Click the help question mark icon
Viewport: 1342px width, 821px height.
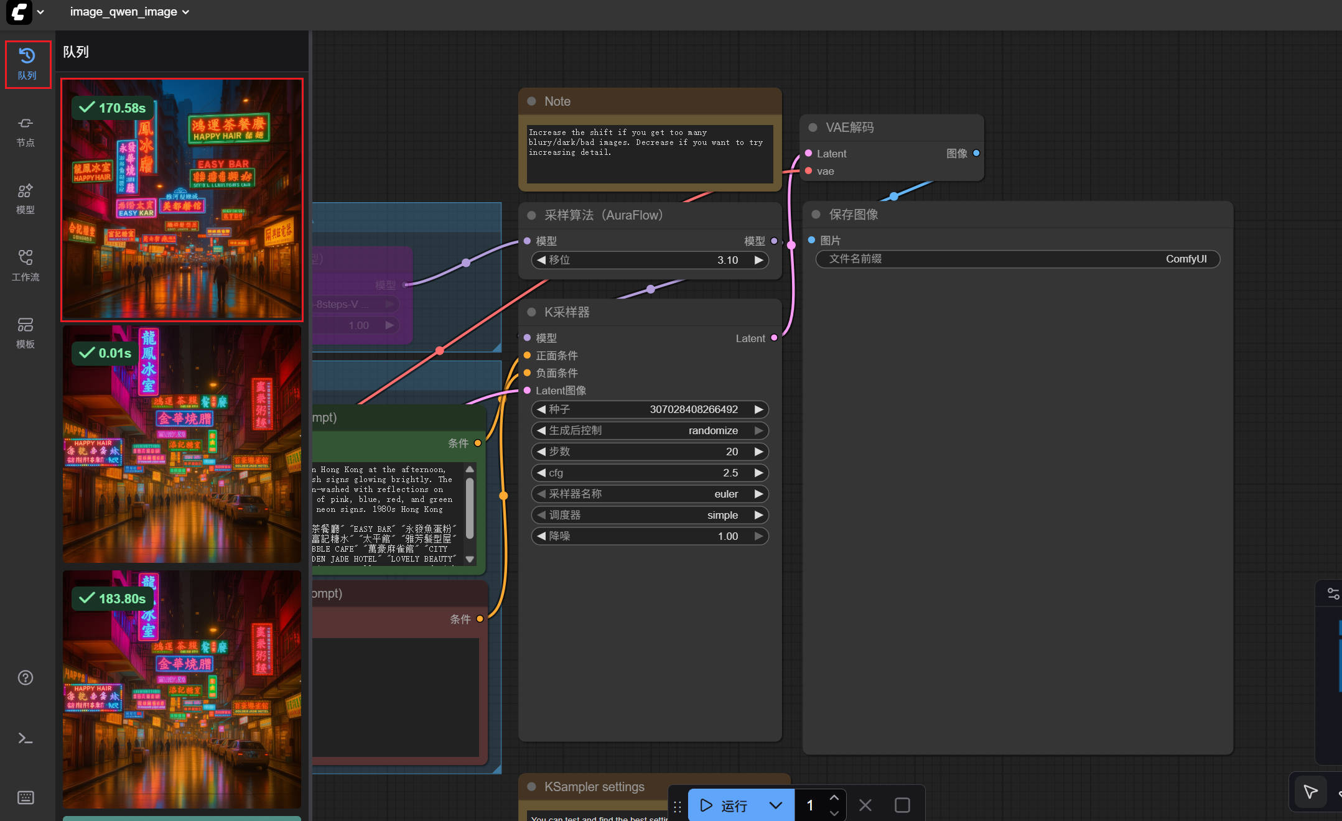point(26,677)
